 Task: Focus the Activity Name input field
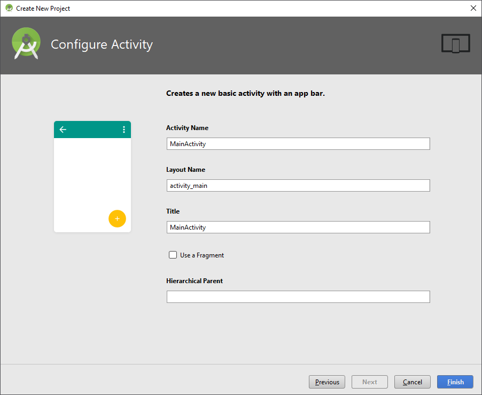[x=298, y=144]
